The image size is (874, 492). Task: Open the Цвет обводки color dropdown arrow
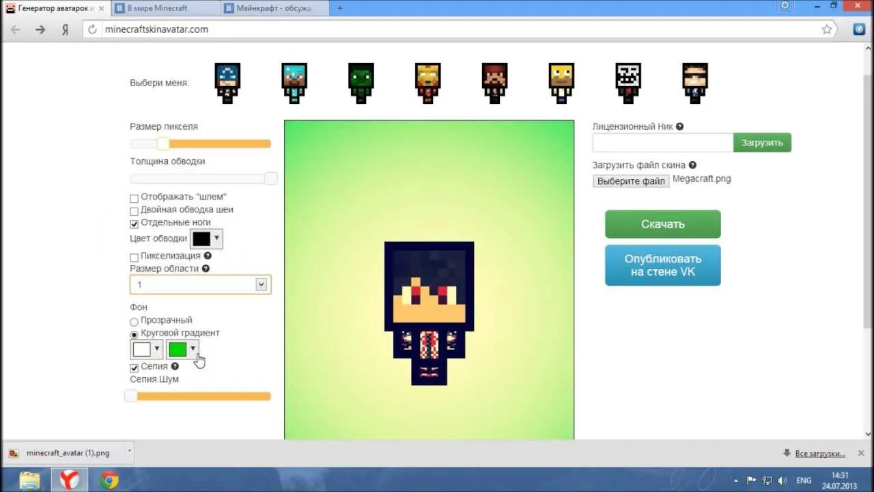tap(216, 238)
